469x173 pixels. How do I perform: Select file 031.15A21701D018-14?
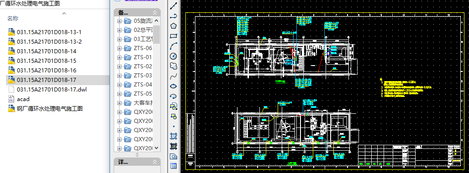point(47,51)
